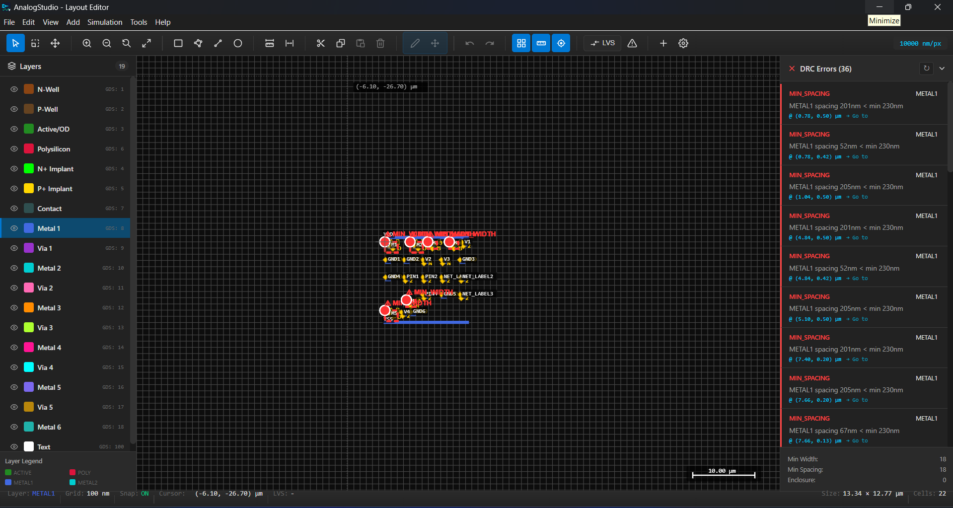
Task: Select the polygon draw tool
Action: [x=198, y=43]
